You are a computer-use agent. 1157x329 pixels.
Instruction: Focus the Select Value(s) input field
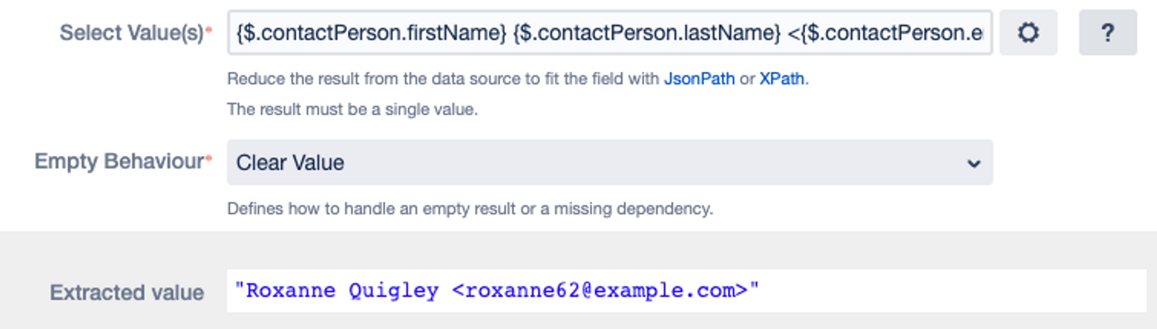tap(609, 33)
